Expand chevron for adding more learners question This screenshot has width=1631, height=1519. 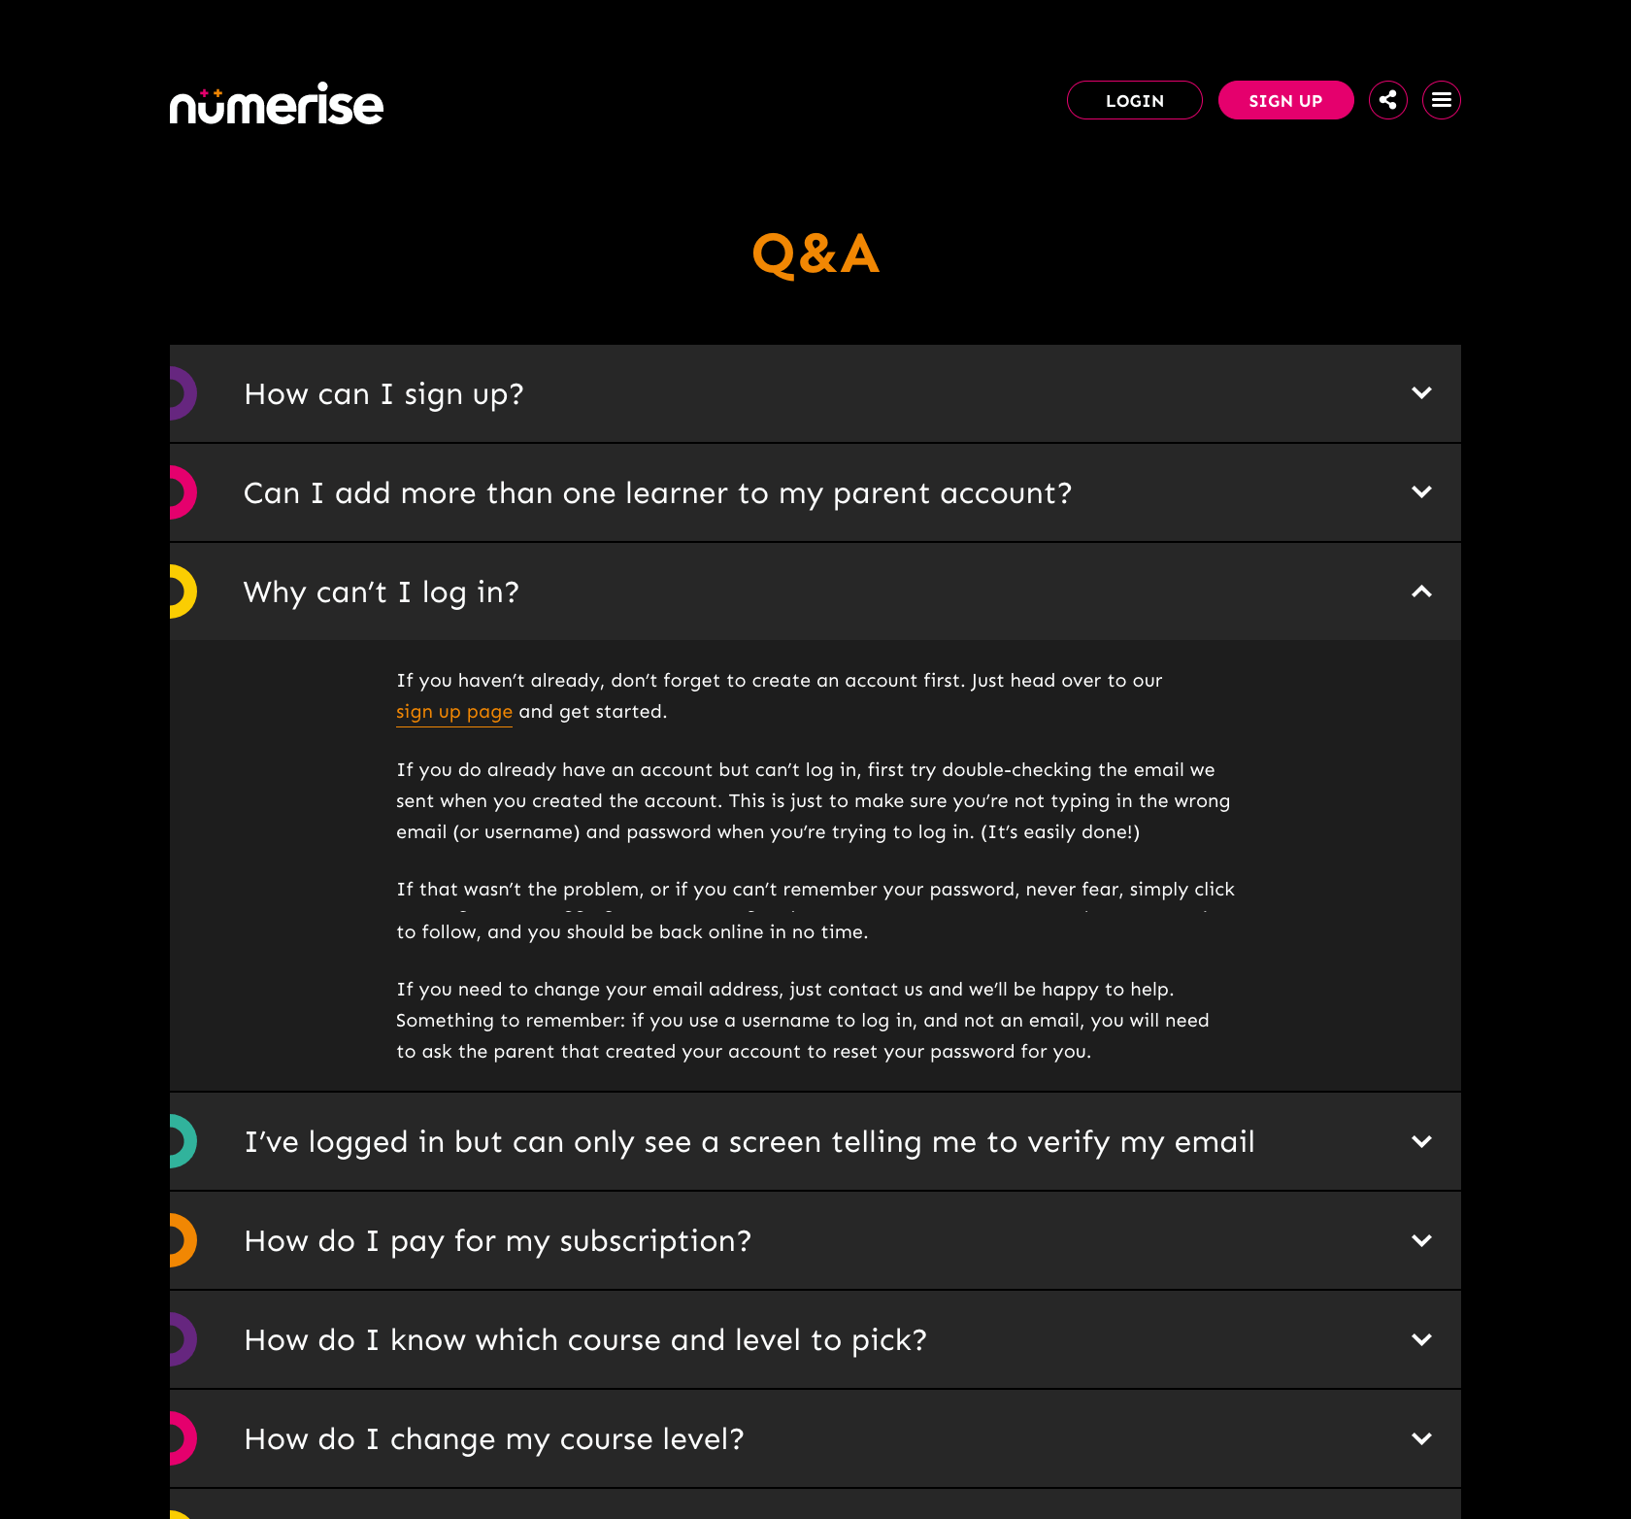(1421, 492)
